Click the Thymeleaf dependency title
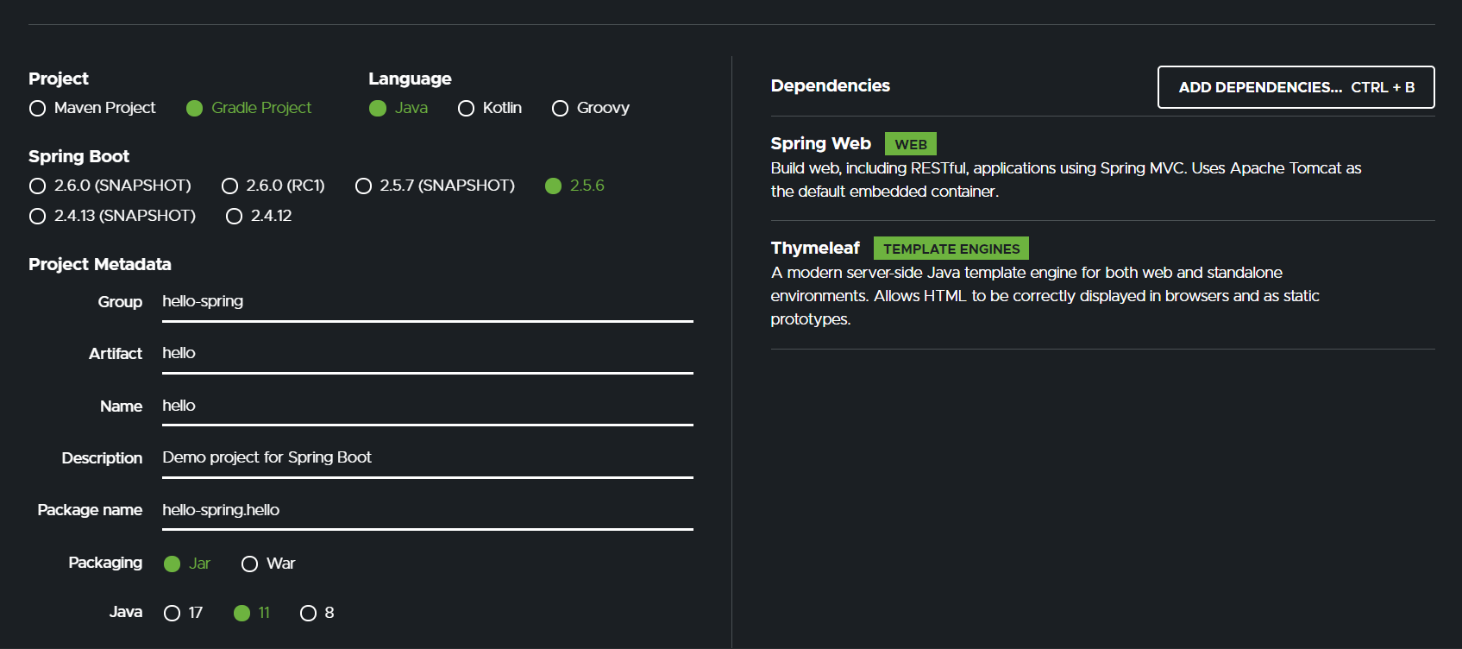This screenshot has width=1462, height=649. click(x=815, y=248)
